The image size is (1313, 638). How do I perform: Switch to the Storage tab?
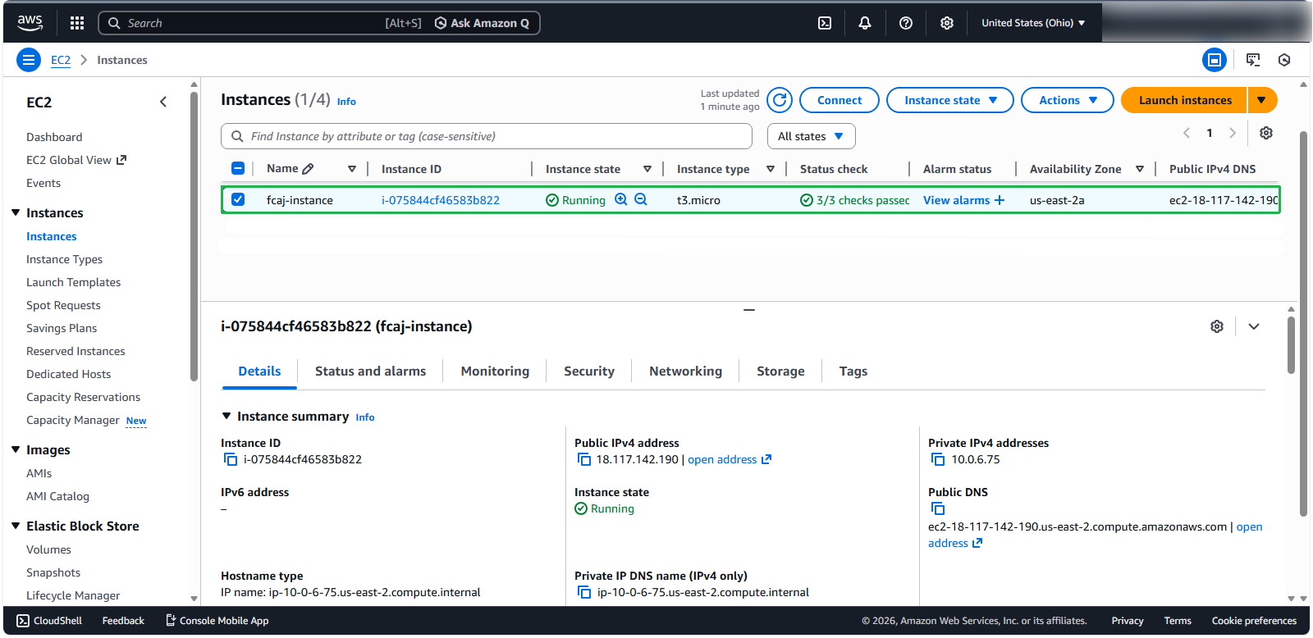pyautogui.click(x=780, y=371)
